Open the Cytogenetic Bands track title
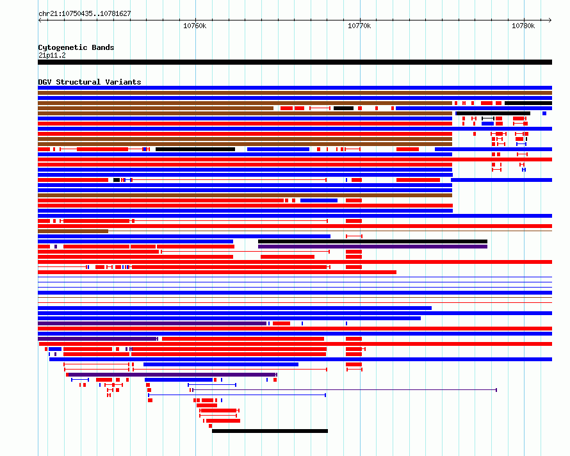570x456 pixels. click(x=76, y=47)
